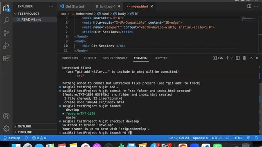Close the index.html editor tab
The image size is (262, 147).
[152, 7]
